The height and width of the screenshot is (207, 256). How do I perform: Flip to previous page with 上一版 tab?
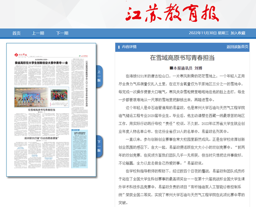[x=99, y=75]
